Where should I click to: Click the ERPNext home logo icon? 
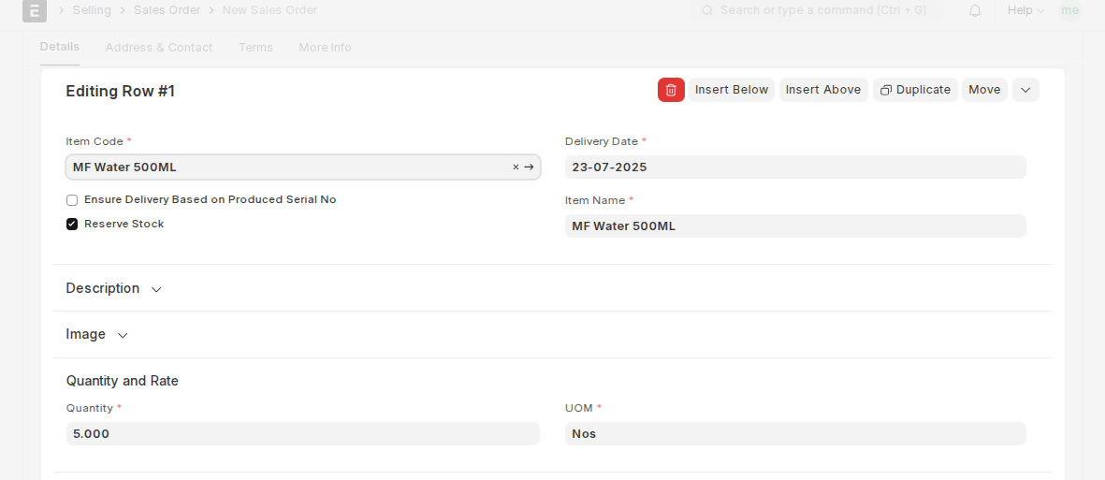pyautogui.click(x=35, y=10)
